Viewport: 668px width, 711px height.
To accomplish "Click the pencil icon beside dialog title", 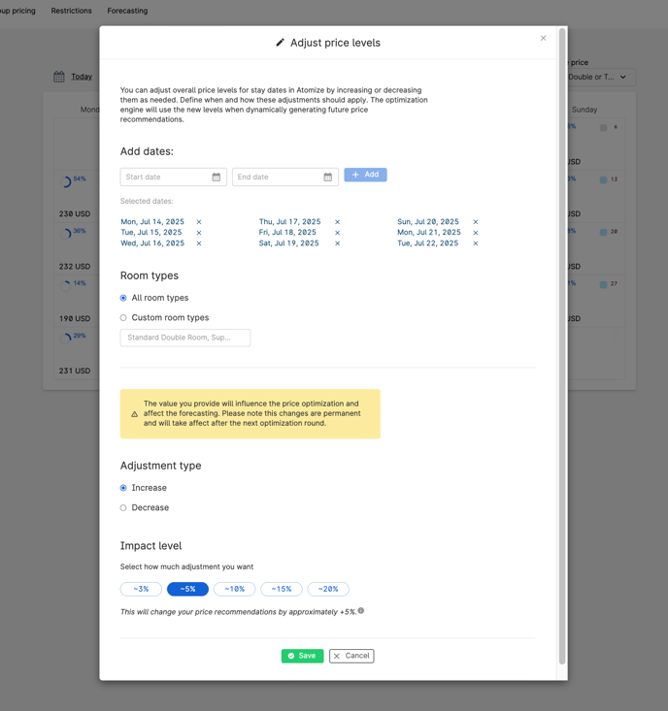I will click(280, 43).
